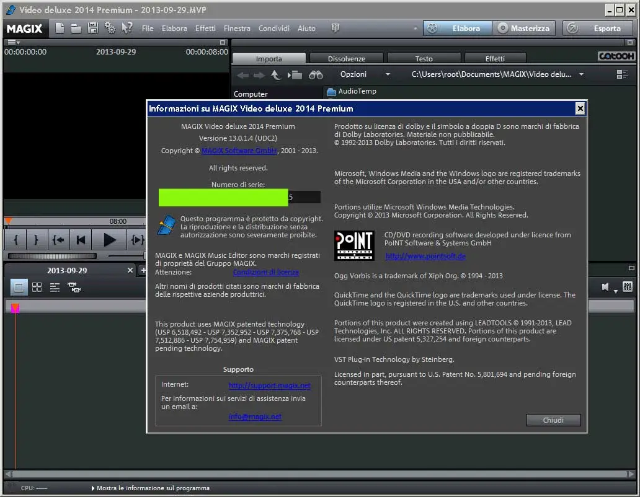Create a new project with the blank page icon

pyautogui.click(x=60, y=28)
